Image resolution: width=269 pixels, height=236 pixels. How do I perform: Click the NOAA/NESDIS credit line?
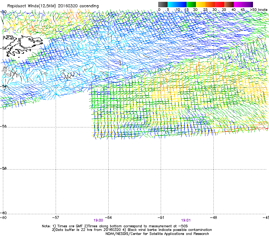tap(157, 234)
